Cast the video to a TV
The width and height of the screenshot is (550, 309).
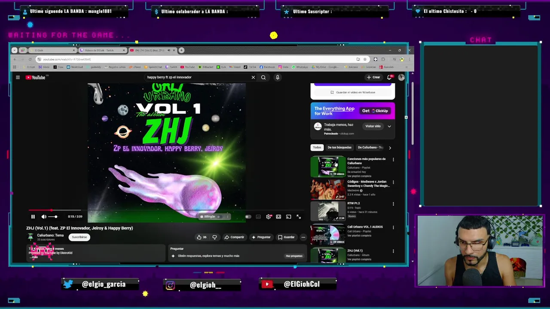click(x=288, y=217)
